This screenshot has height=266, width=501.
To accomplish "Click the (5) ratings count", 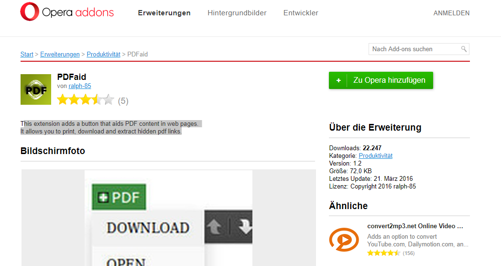I will [123, 101].
